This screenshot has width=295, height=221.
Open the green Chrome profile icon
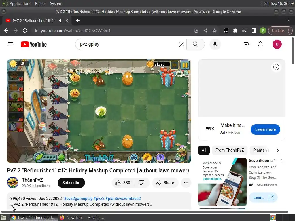[x=263, y=31]
